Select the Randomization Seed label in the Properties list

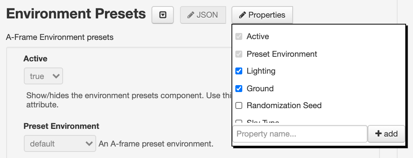click(284, 105)
